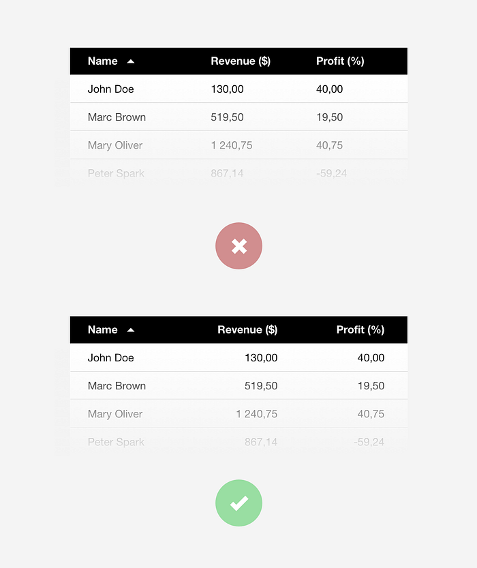Sort by Profit (%) in the right-aligned table
This screenshot has height=568, width=477.
point(360,329)
